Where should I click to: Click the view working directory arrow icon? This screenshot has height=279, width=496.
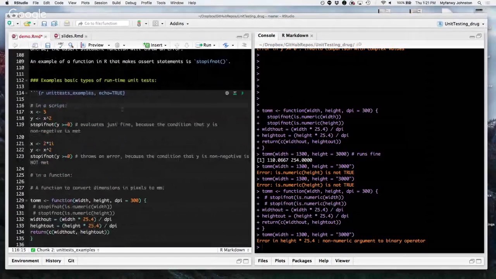[359, 45]
